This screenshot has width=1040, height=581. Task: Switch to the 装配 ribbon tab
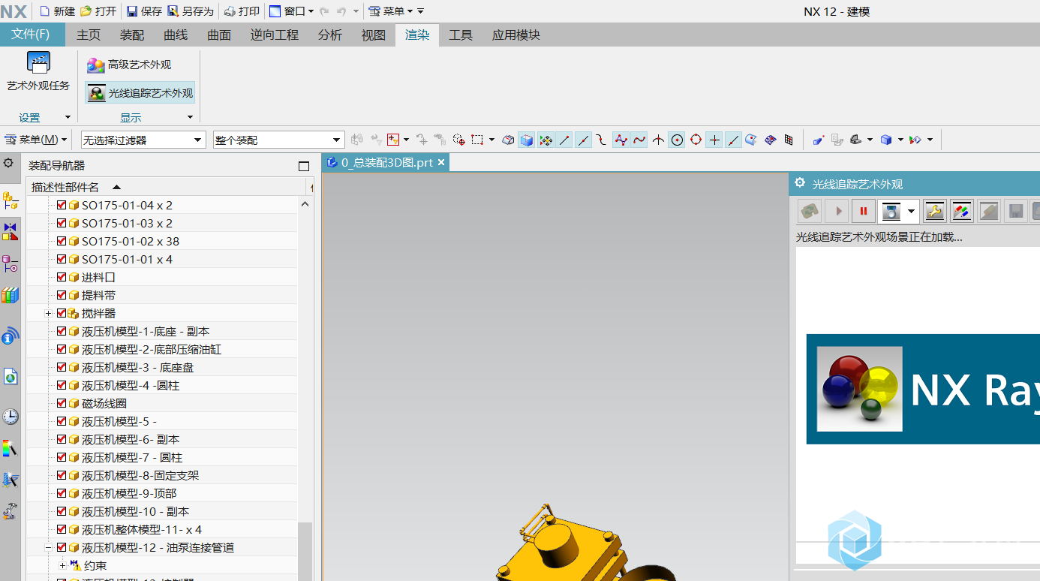point(132,35)
